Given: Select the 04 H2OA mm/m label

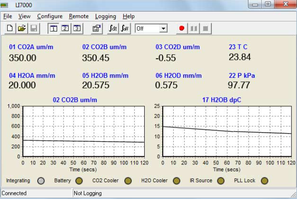Looking at the screenshot, I should (32, 75).
